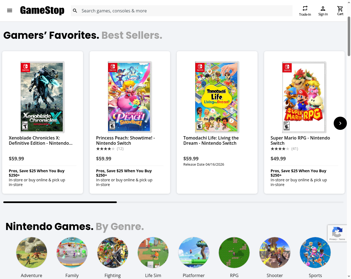Click the Princess Peach: Showtime! box art
Viewport: 351px width, 279px height.
[x=129, y=97]
